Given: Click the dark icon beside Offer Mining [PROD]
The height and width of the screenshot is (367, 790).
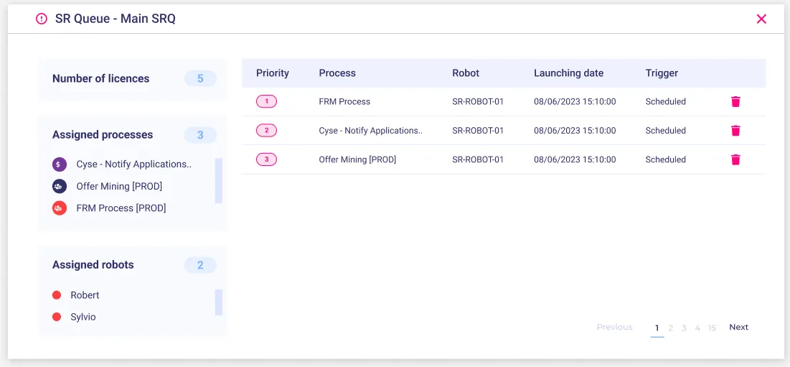Looking at the screenshot, I should (x=60, y=187).
